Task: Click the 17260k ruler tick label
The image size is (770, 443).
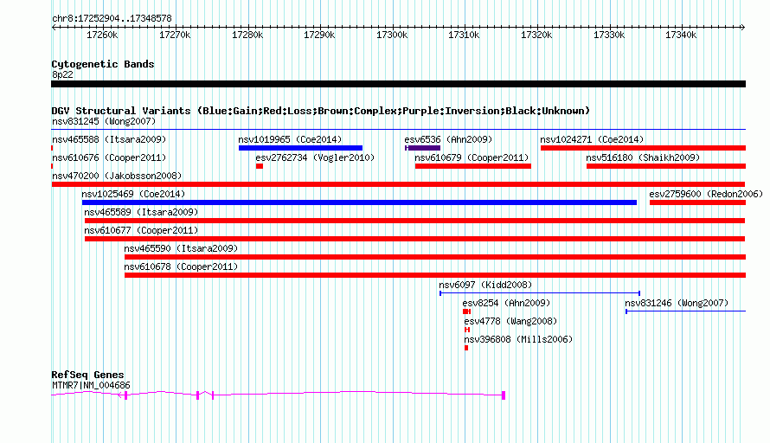Action: coord(102,35)
